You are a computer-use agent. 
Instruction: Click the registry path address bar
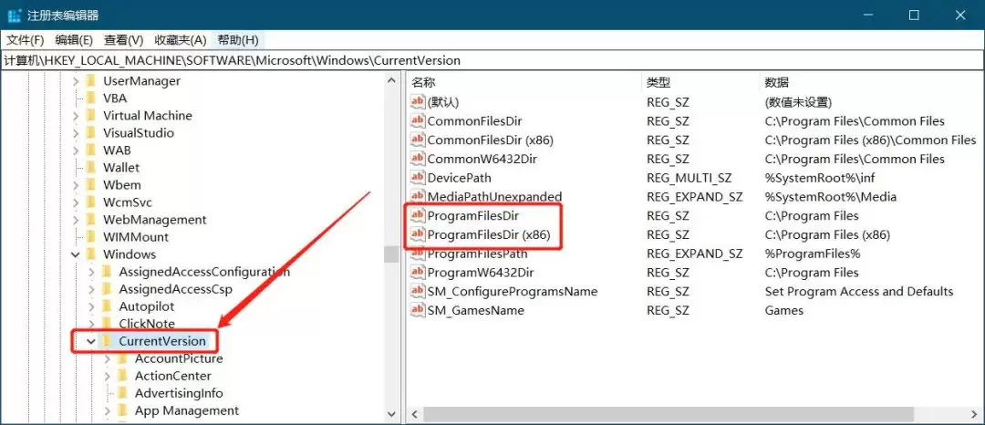point(493,61)
